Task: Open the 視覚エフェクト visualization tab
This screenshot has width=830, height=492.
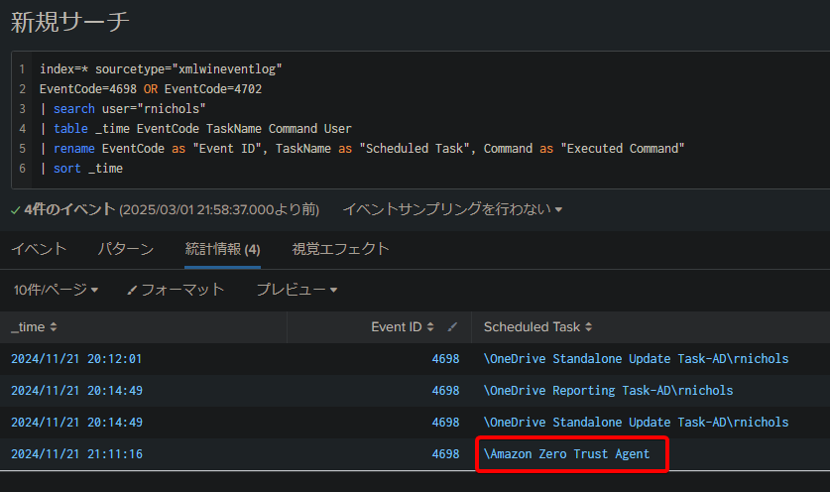Action: pos(340,249)
